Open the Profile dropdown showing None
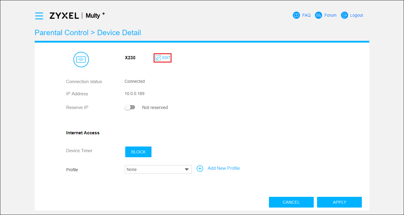This screenshot has height=215, width=404. (158, 169)
